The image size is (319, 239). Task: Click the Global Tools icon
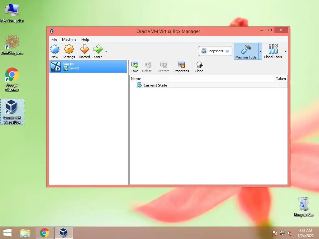[273, 51]
